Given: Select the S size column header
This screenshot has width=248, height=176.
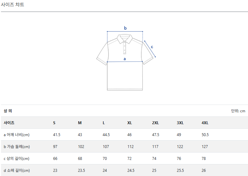Looking at the screenshot, I should pos(54,123).
